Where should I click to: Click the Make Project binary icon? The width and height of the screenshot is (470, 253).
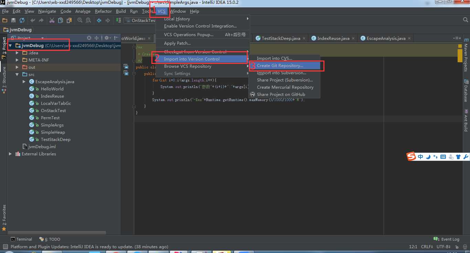(118, 21)
